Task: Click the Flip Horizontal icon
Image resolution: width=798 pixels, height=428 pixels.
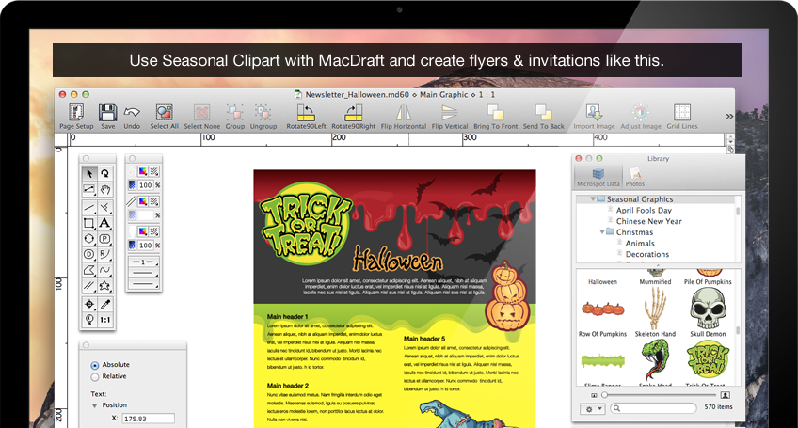Action: [x=403, y=113]
